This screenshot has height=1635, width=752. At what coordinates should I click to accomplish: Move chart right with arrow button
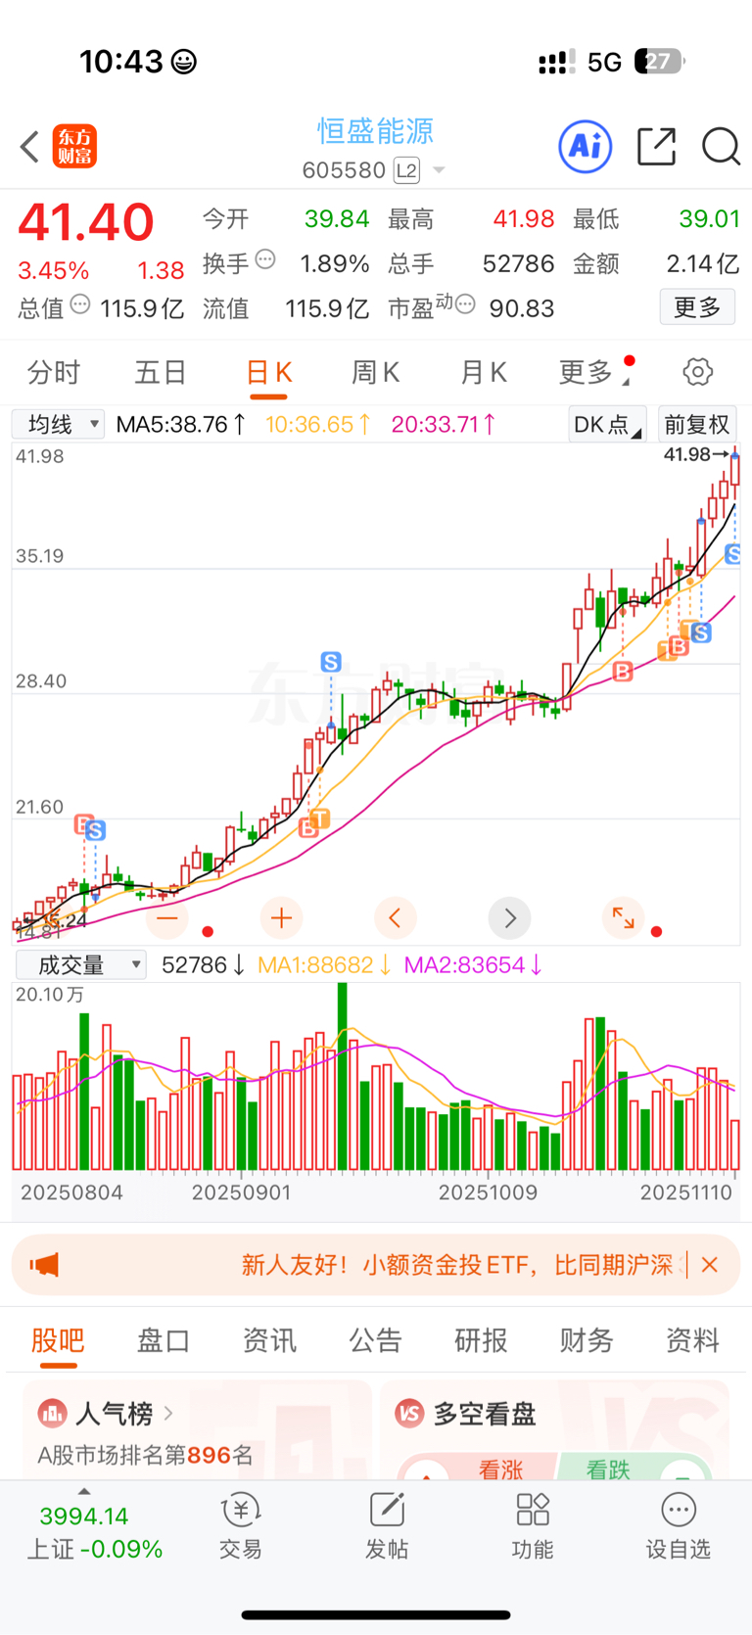coord(509,917)
